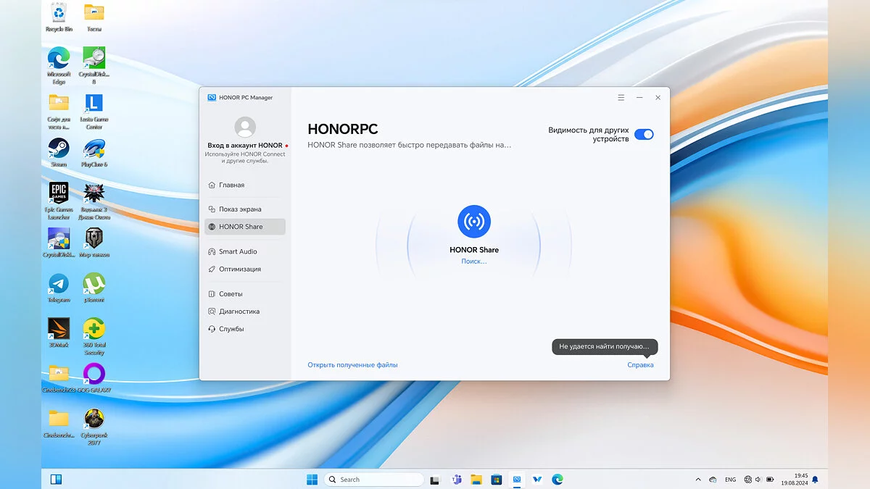This screenshot has height=489, width=870.
Task: Open Советы tips section
Action: coord(231,294)
